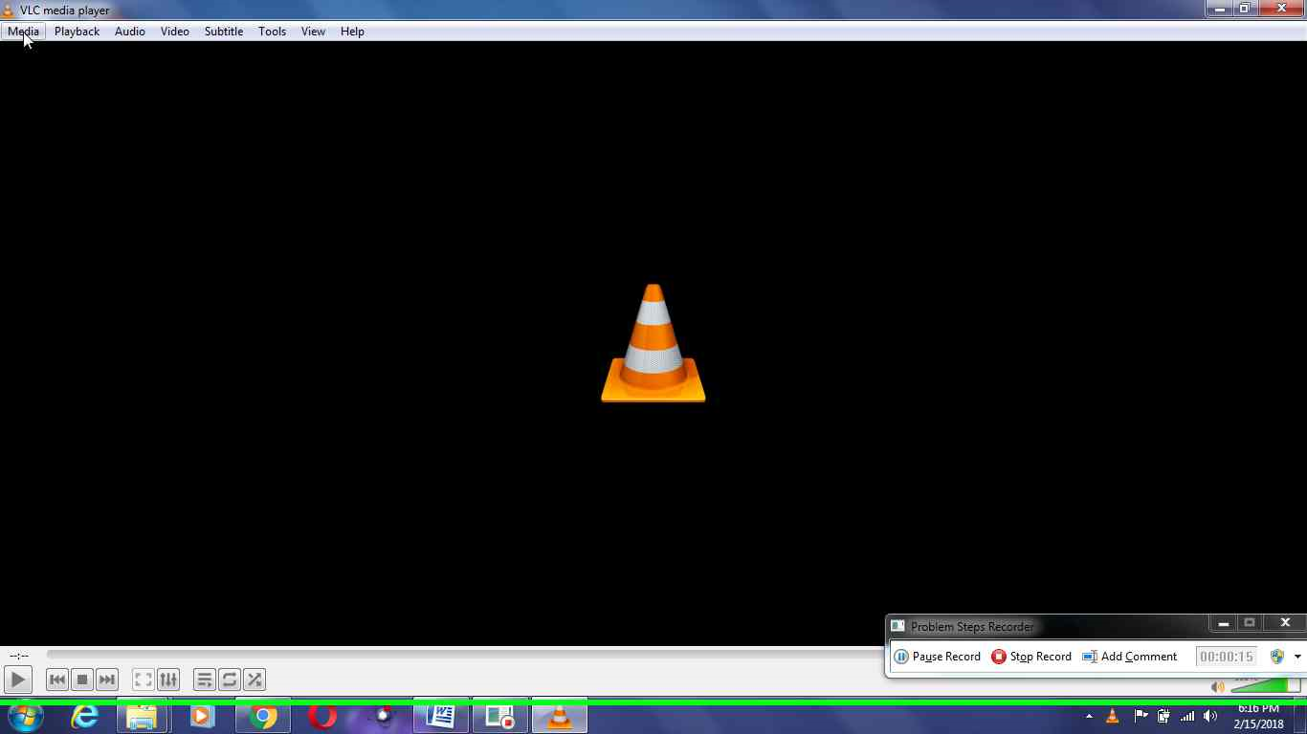Mute audio via VLC speaker icon
This screenshot has height=734, width=1307.
[1217, 686]
